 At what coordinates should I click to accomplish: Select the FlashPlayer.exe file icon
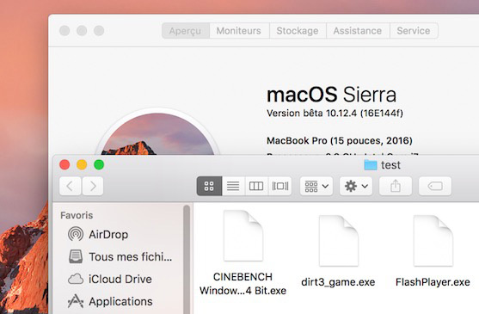433,241
